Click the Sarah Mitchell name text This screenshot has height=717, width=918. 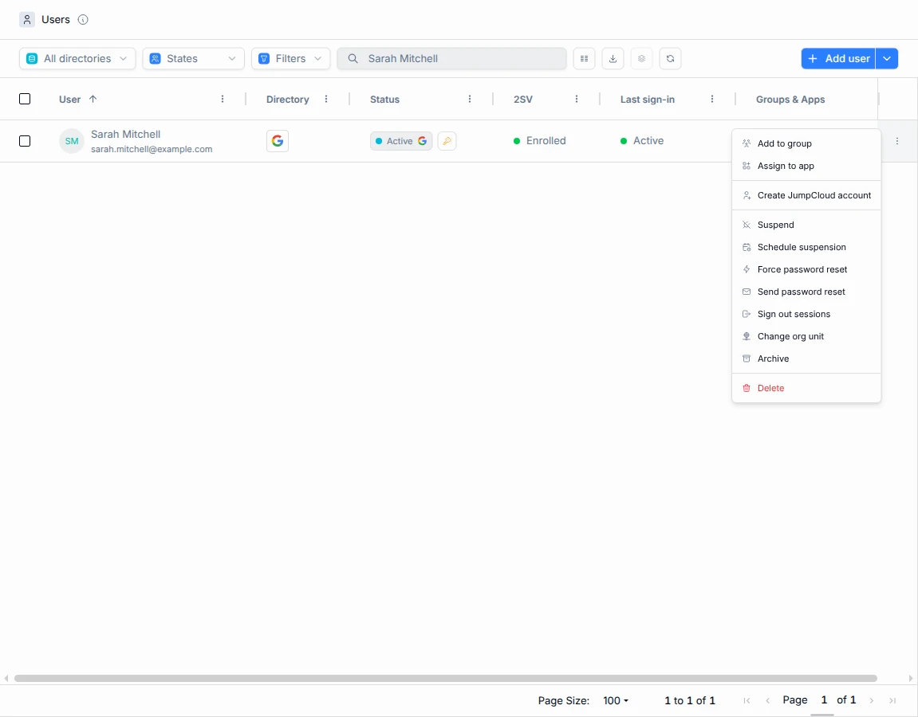[125, 134]
